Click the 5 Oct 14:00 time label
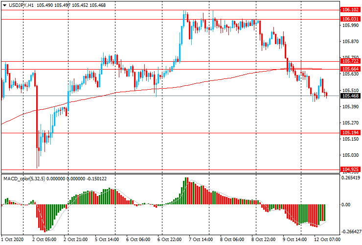The width and height of the screenshot is (362, 245). click(x=107, y=240)
